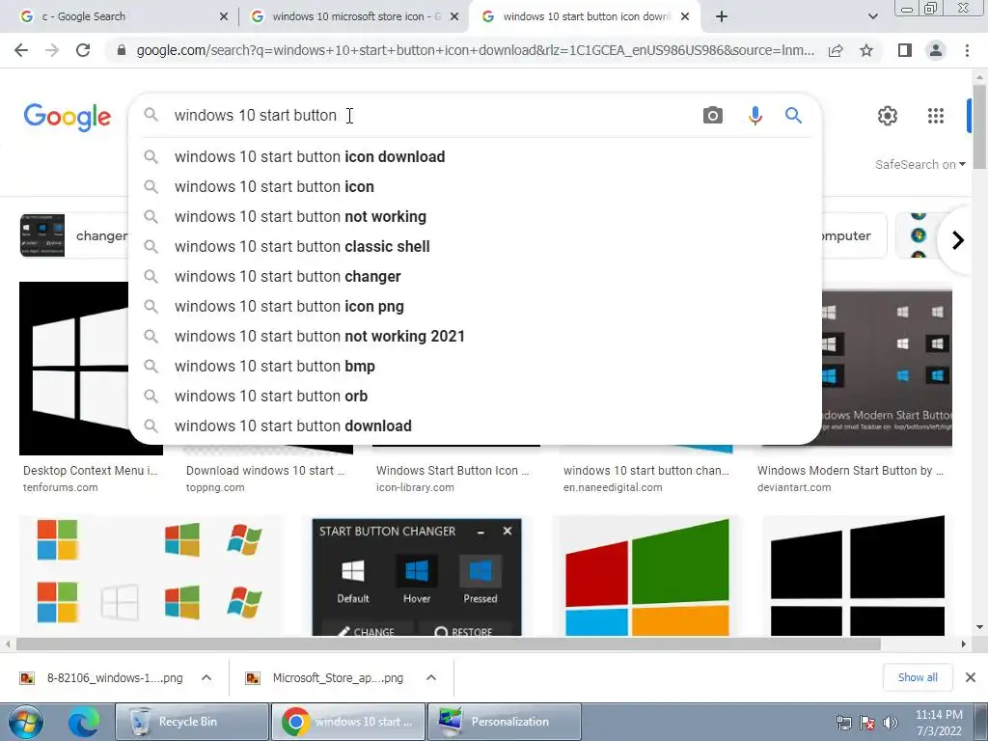Click the horizontal page scrollbar

pos(448,644)
